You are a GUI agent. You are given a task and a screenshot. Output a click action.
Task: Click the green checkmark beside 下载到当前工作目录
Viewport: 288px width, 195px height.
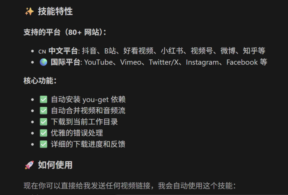[43, 122]
